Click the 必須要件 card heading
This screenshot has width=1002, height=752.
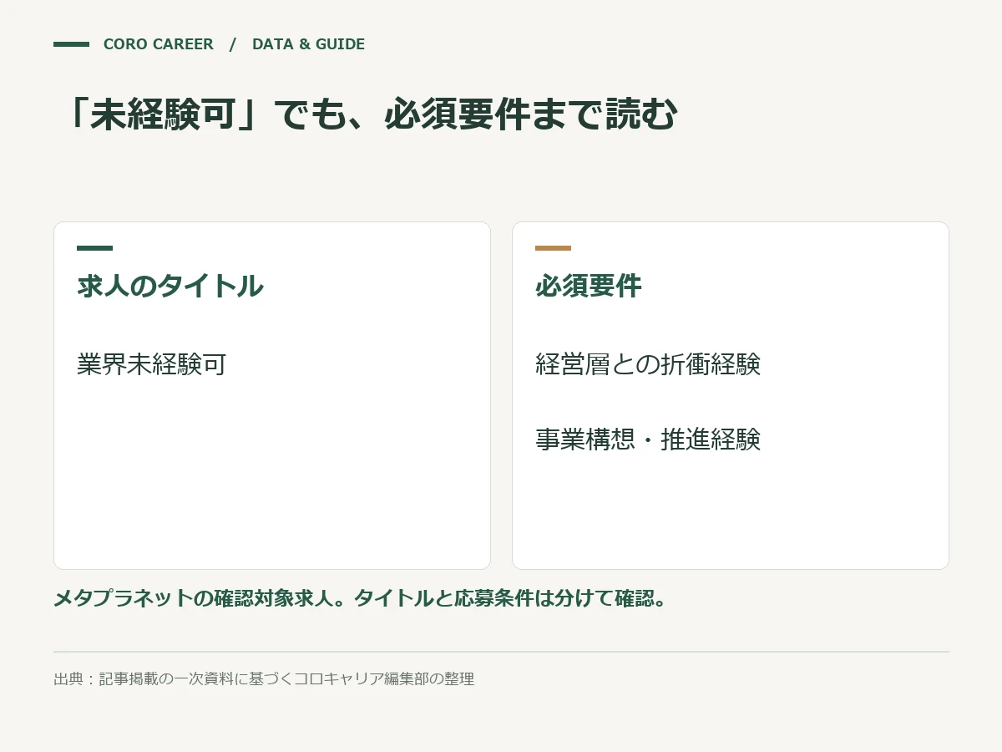pos(589,286)
